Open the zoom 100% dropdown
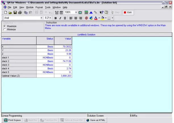 tap(76, 12)
